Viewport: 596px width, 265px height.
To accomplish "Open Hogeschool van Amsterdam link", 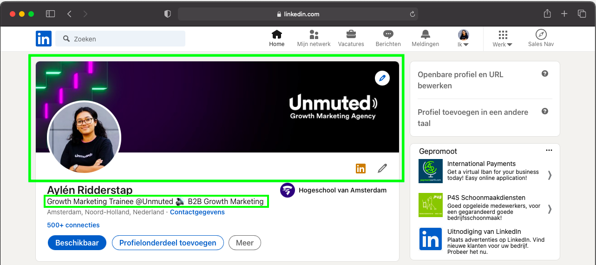I will tap(342, 190).
